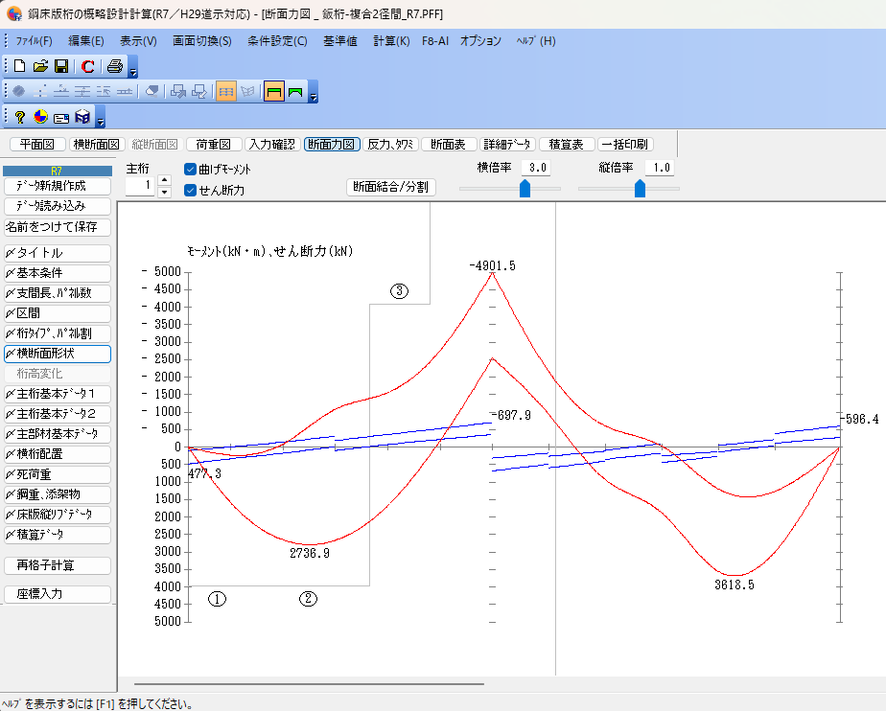Click the red C icon
The image size is (886, 711).
(x=87, y=66)
